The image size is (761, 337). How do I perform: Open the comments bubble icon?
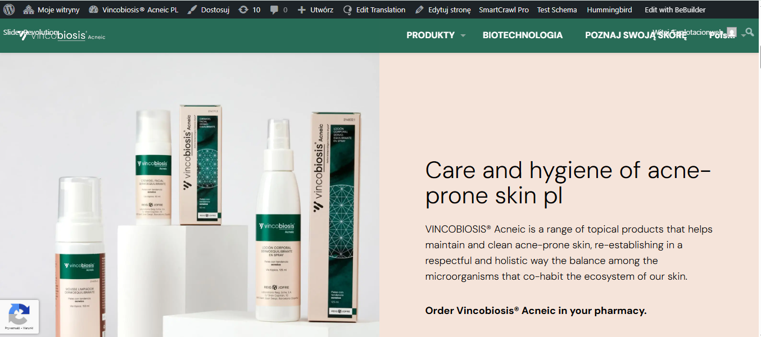click(x=274, y=10)
